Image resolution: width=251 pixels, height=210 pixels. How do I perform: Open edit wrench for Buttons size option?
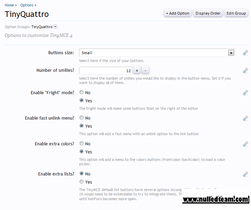pyautogui.click(x=245, y=52)
